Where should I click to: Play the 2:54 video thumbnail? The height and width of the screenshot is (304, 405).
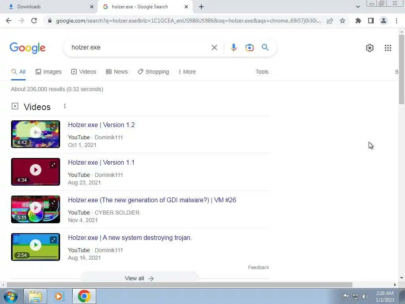[x=36, y=247]
